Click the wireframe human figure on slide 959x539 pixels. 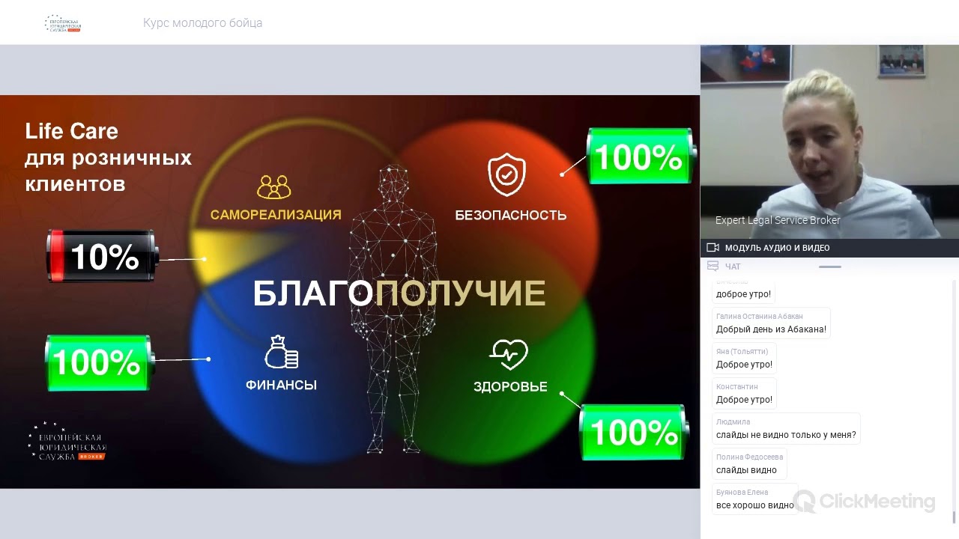[393, 309]
